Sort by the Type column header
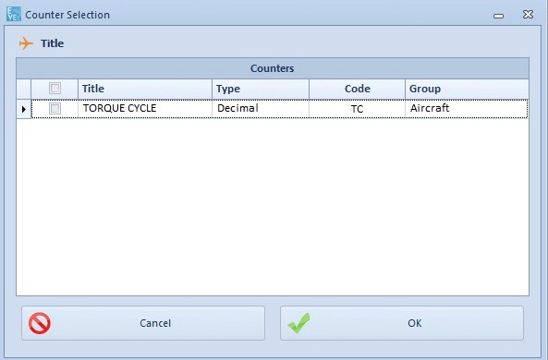Screen dimensions: 548x360 click(261, 89)
